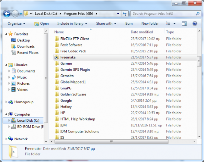Open address bar history dropdown arrow
This screenshot has height=162, width=204.
tap(118, 14)
